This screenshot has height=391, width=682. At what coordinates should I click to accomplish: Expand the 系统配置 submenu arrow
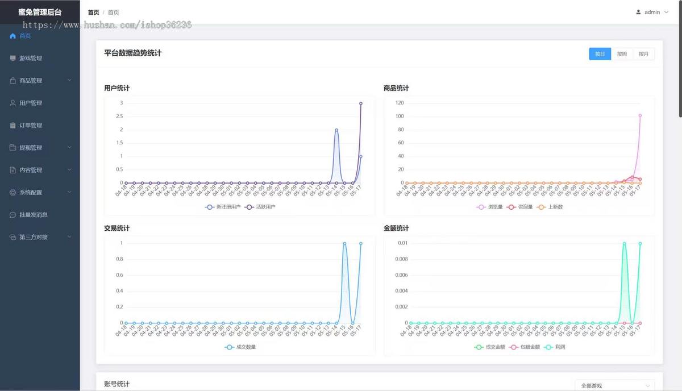pyautogui.click(x=69, y=192)
